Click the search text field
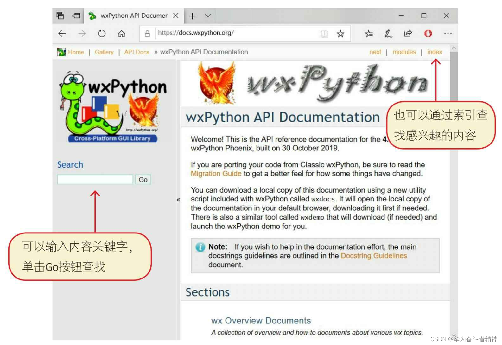This screenshot has width=502, height=345. tap(95, 179)
